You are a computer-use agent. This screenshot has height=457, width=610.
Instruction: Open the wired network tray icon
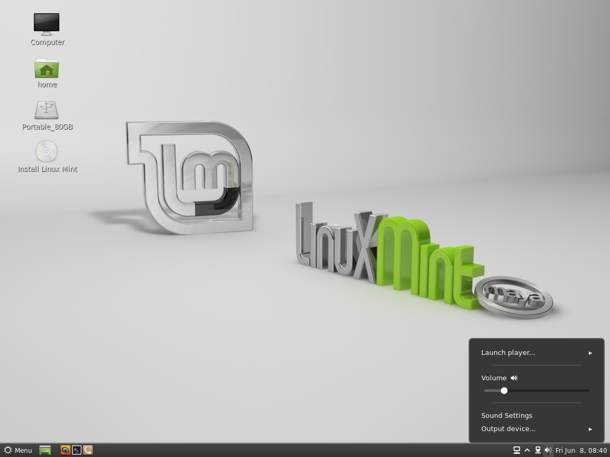537,451
